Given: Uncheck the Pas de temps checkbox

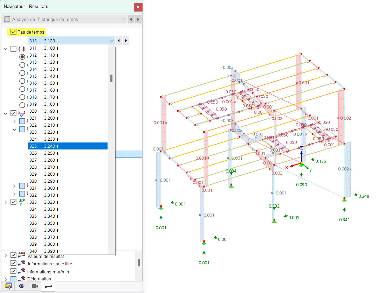Looking at the screenshot, I should pos(14,32).
